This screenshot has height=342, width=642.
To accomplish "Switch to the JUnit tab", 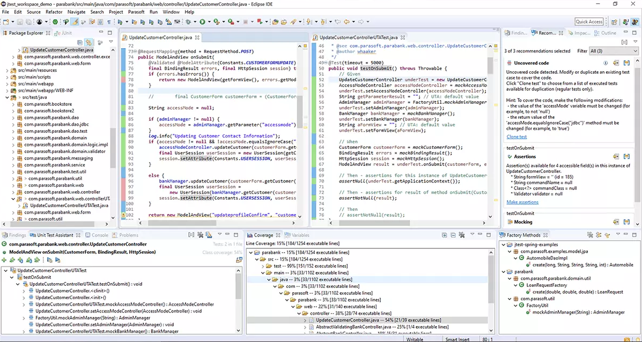I will click(63, 33).
